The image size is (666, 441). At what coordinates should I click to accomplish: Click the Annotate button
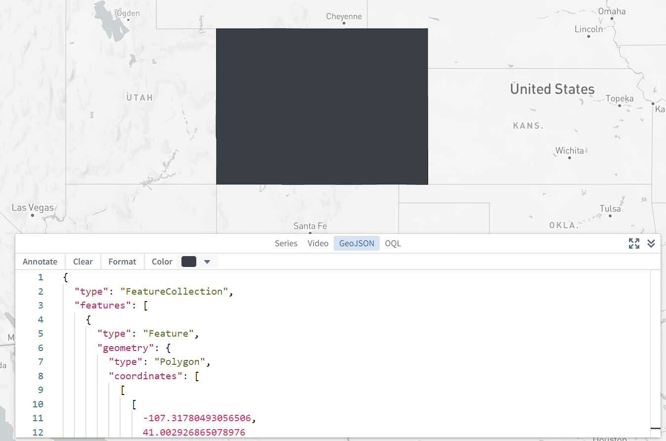point(40,262)
